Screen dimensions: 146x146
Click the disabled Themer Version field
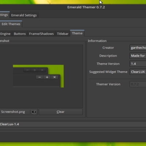tap(138, 84)
